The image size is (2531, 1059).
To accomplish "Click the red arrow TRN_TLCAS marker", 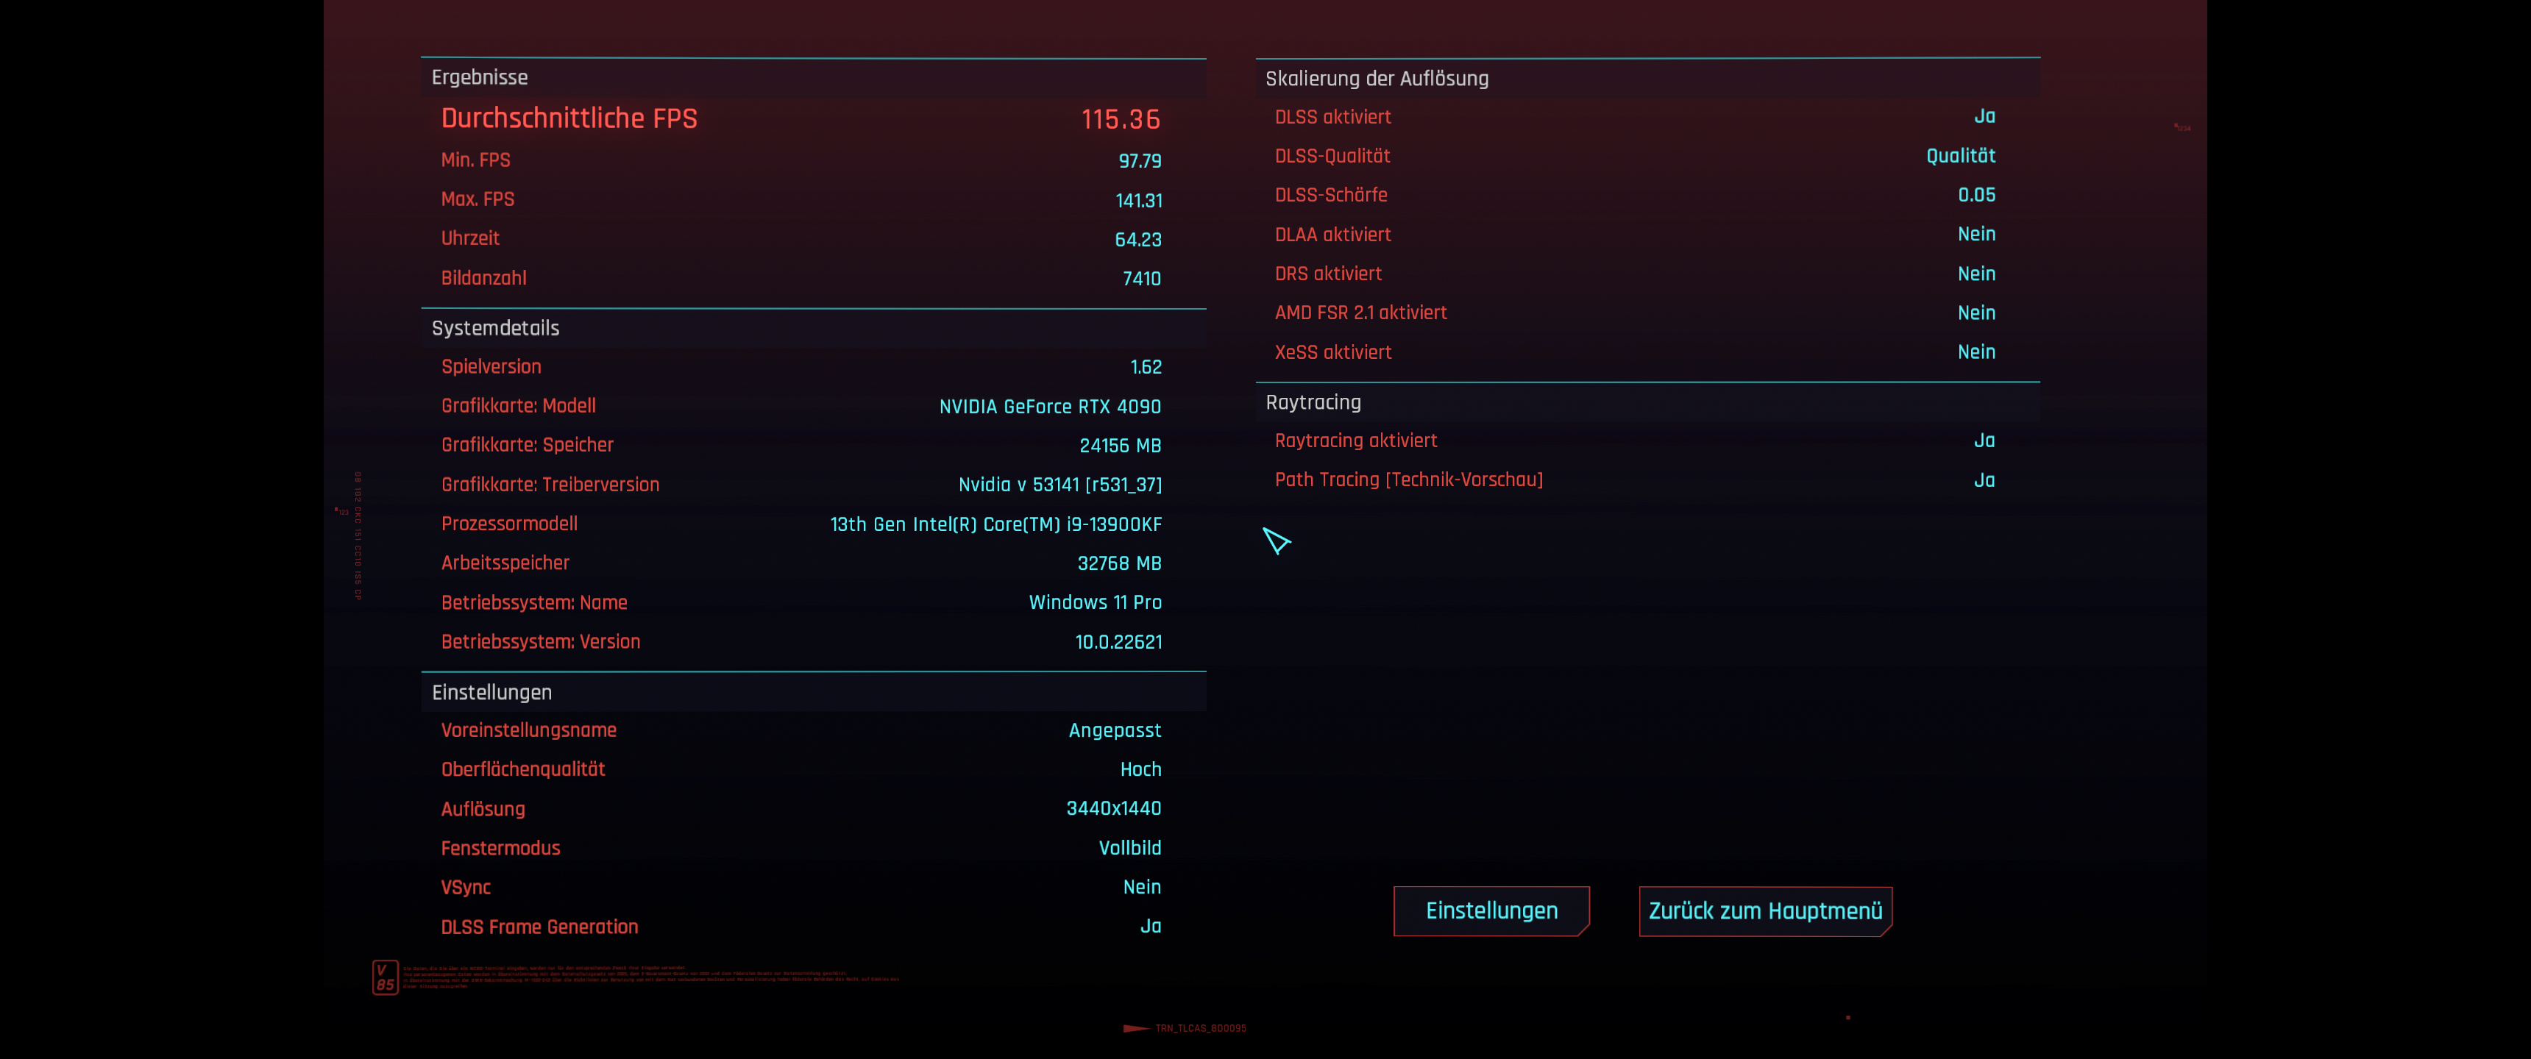I will tap(1137, 1027).
